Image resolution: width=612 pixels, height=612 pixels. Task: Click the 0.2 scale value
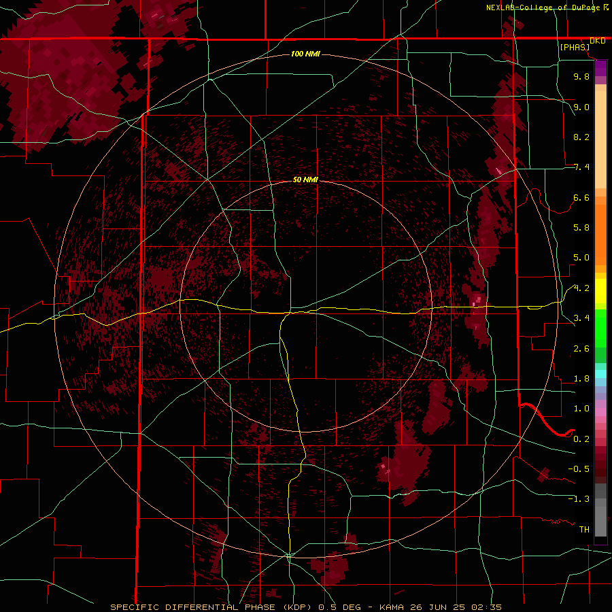click(x=581, y=439)
